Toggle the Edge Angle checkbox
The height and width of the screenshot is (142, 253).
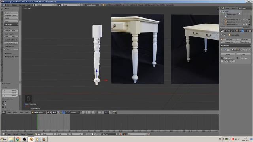click(x=222, y=58)
